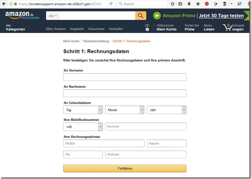
Task: Click the Ihr Geburtsdatum label
Action: tap(77, 103)
